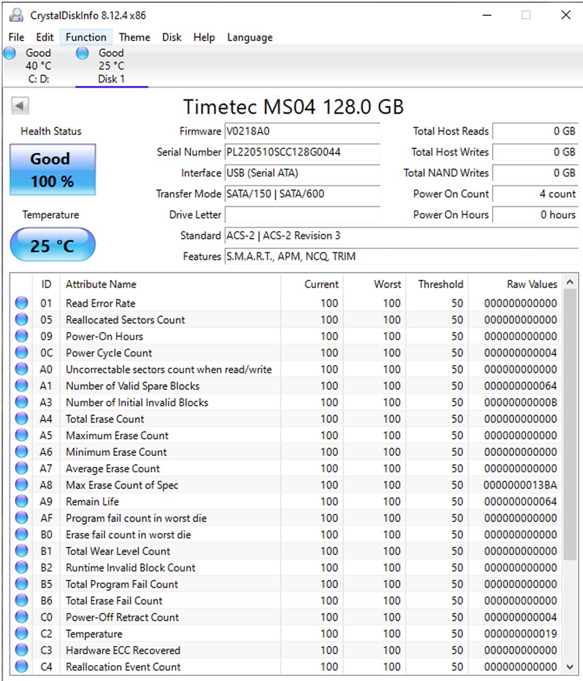The width and height of the screenshot is (583, 681).
Task: Click the previous disk arrow button
Action: click(x=20, y=106)
